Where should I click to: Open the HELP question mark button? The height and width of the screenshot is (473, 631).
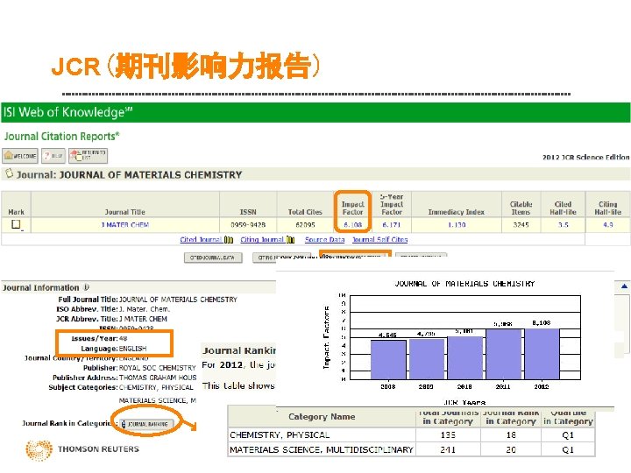(x=53, y=156)
